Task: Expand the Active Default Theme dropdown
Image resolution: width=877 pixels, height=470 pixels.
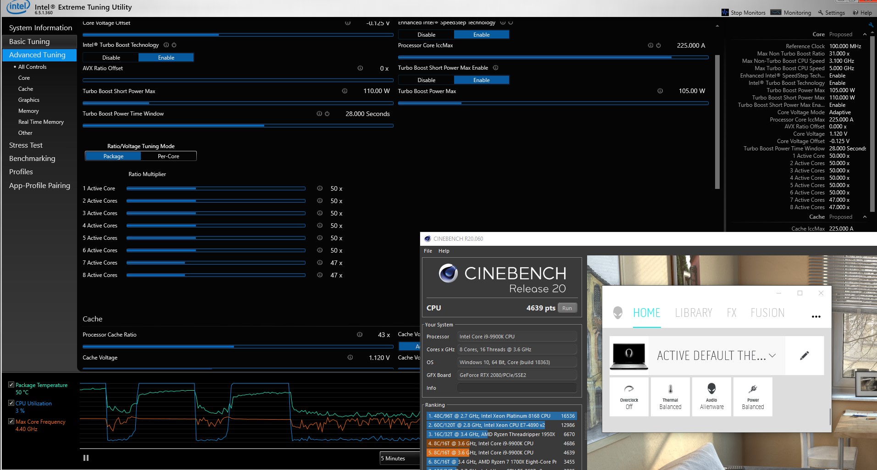Action: click(x=772, y=355)
